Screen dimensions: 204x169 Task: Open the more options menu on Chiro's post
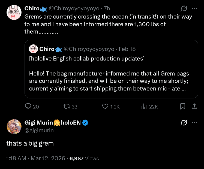(x=194, y=8)
